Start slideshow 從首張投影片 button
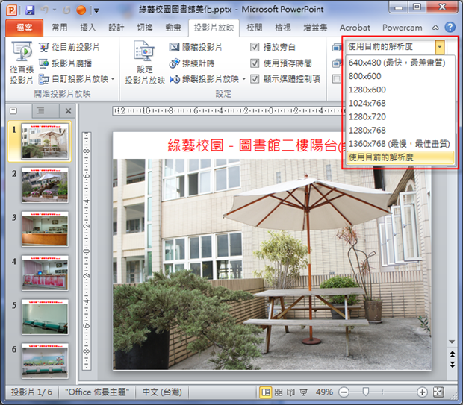The width and height of the screenshot is (463, 405). [x=21, y=63]
